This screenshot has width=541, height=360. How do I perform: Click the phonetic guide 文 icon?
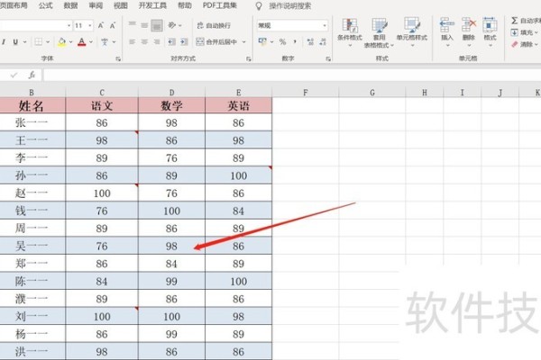(x=105, y=42)
